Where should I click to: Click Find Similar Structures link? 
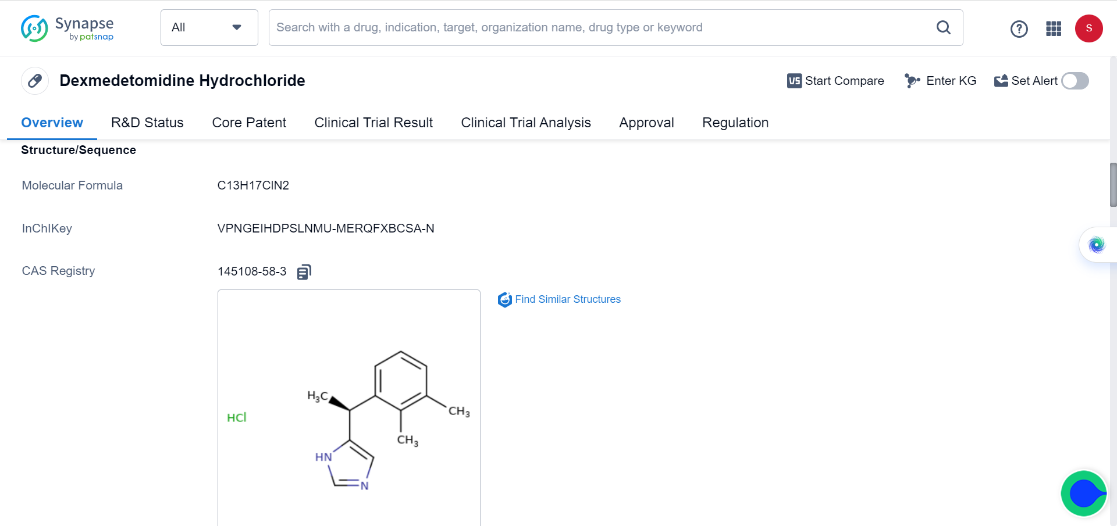[567, 299]
